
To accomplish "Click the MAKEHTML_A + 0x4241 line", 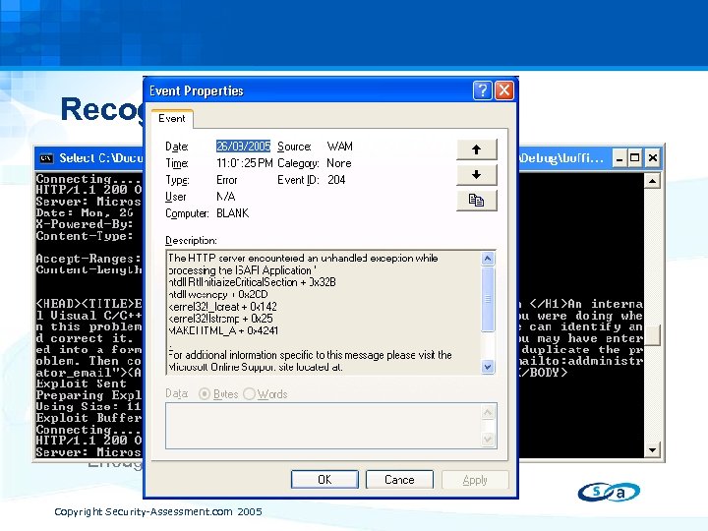I will (x=223, y=330).
